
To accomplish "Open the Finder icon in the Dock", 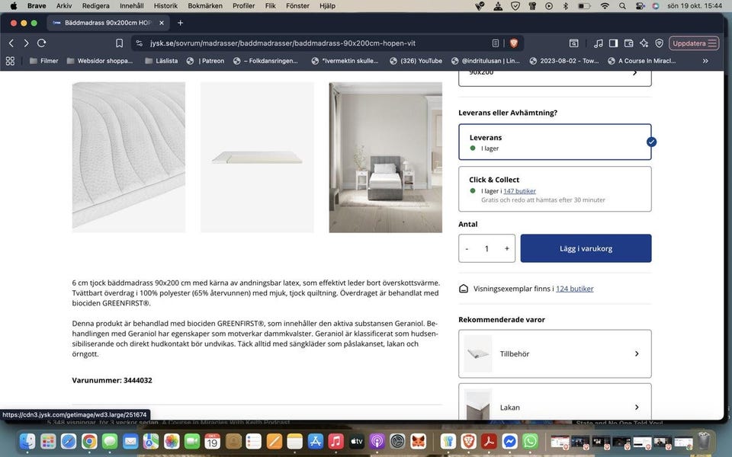I will pos(27,441).
